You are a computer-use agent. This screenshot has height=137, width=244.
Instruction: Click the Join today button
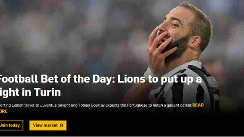point(11,126)
